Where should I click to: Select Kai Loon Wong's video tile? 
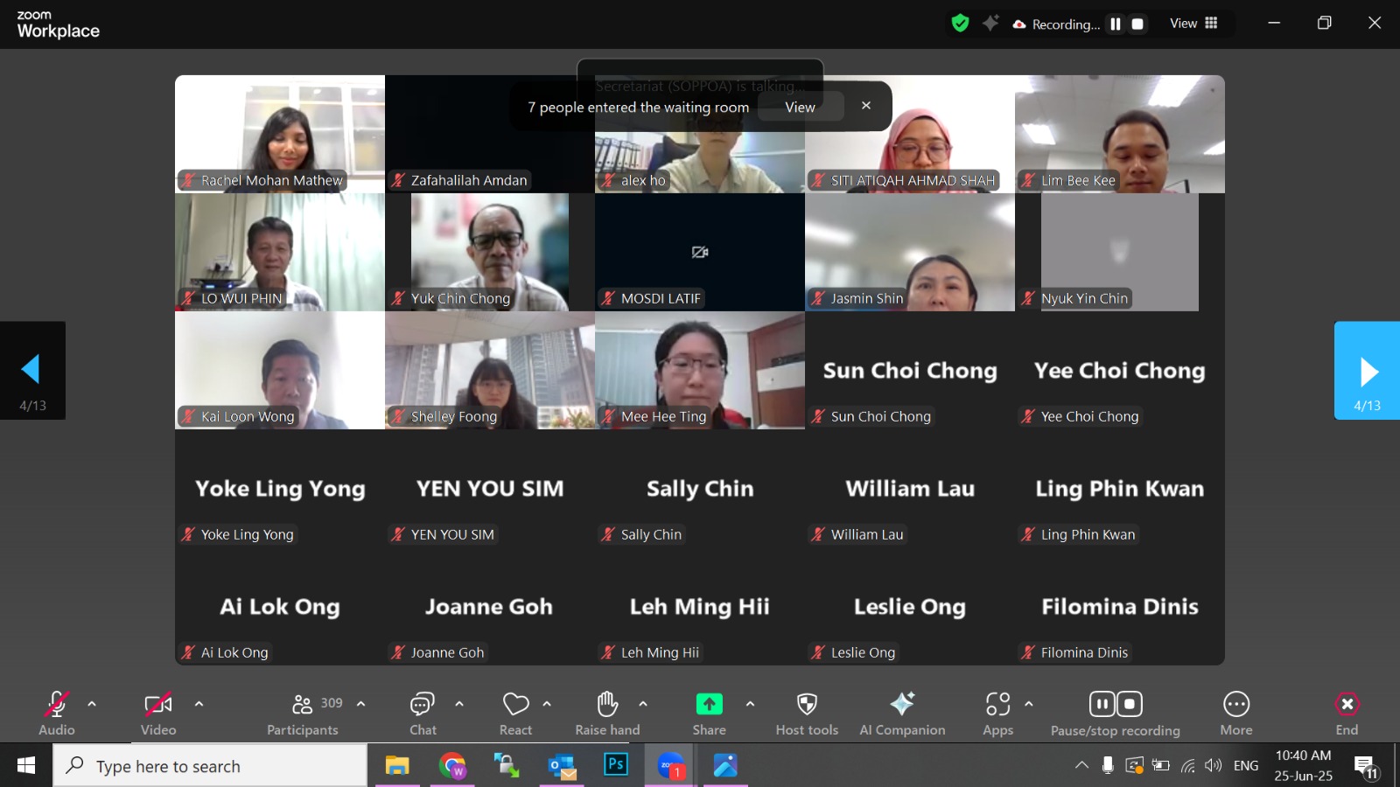pyautogui.click(x=280, y=370)
